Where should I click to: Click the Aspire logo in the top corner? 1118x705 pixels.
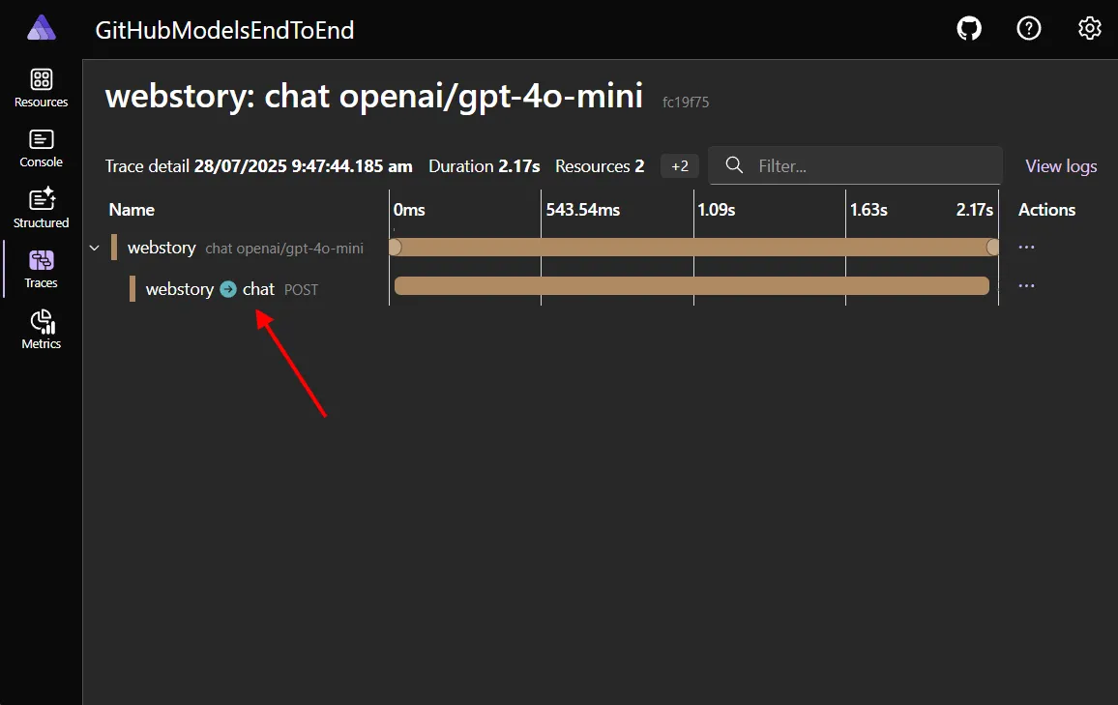(x=40, y=27)
